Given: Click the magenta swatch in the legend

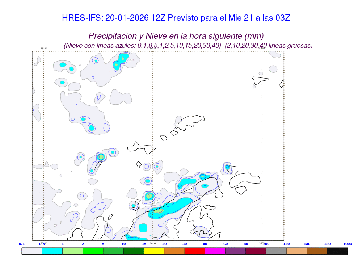Looking at the screenshot, I should 215,251.
